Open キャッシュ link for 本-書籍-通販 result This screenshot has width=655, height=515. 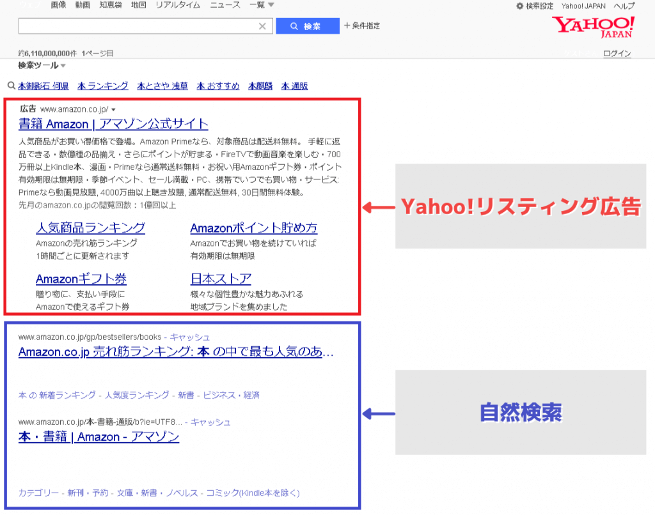(211, 422)
